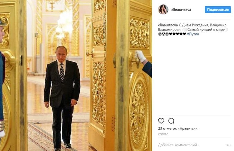
Task: Open the #Путин hashtag link
Action: coord(193,34)
